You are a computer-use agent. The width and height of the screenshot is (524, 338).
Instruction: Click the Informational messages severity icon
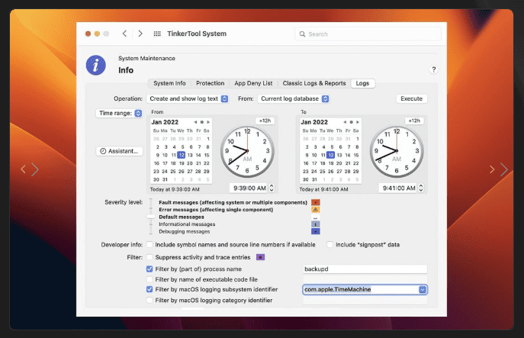click(316, 224)
